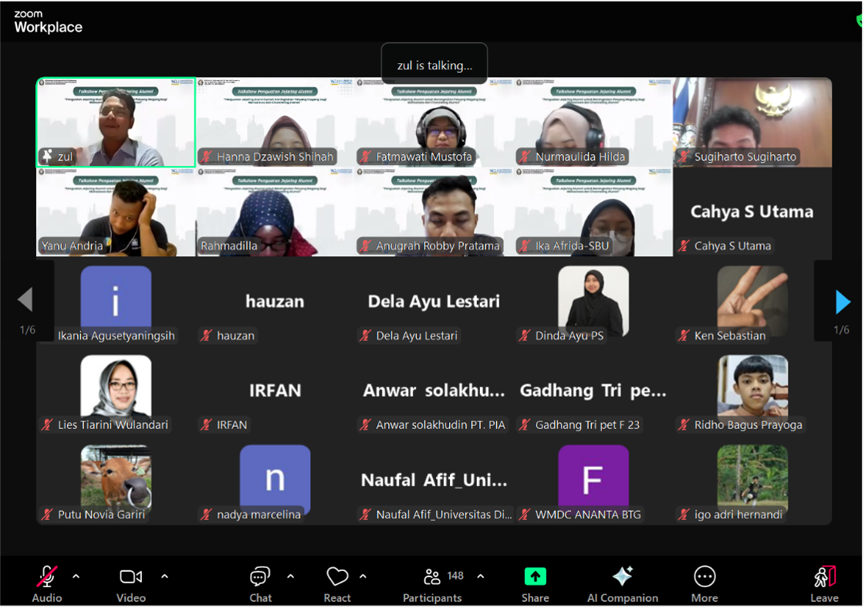
Task: Expand the React options arrow
Action: coord(363,576)
